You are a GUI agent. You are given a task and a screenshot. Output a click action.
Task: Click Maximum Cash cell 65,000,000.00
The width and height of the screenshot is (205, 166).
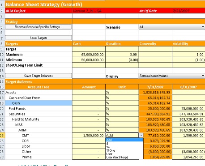pyautogui.click(x=89, y=55)
